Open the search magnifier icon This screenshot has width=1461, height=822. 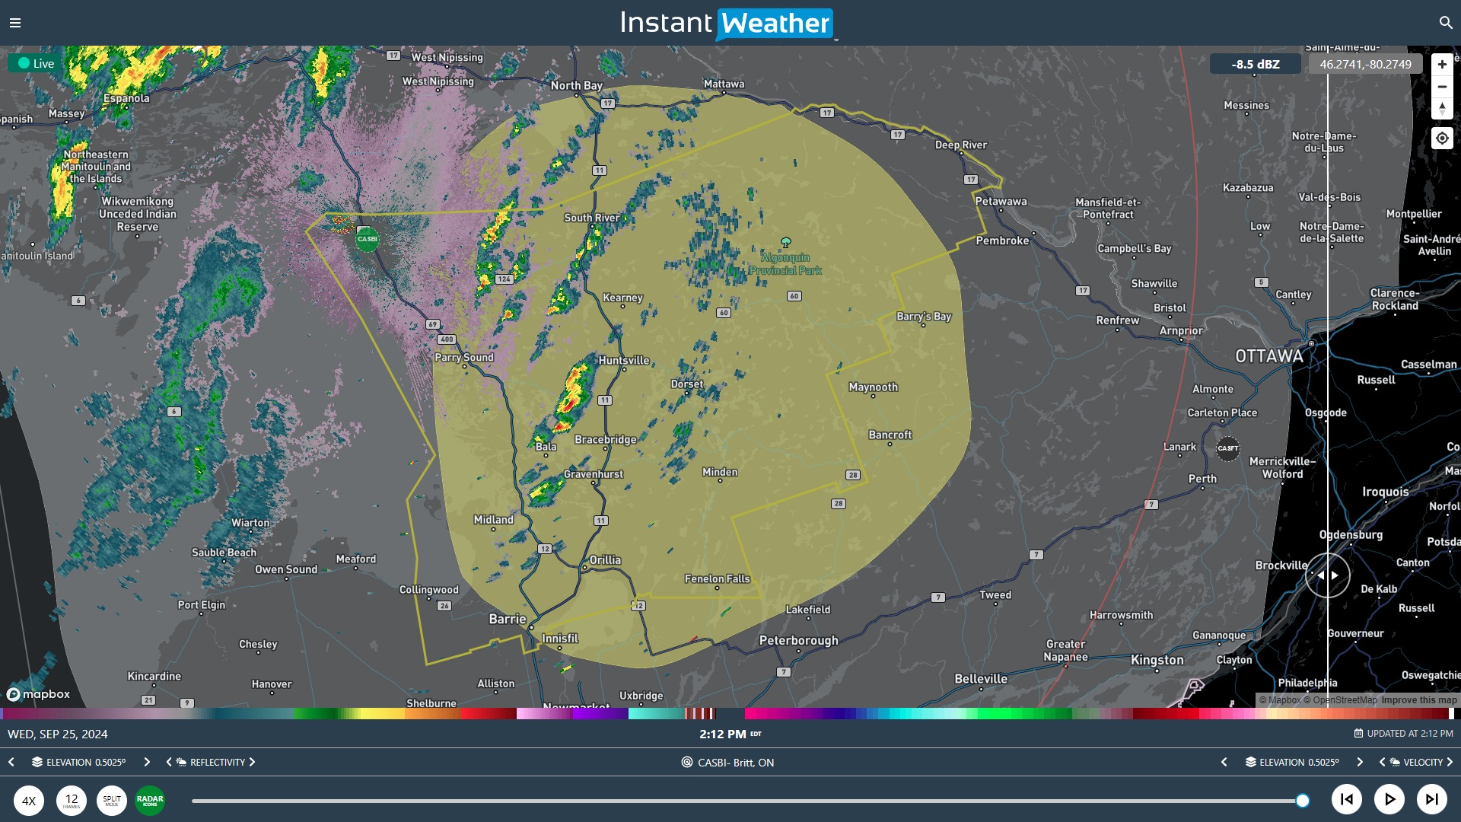[x=1446, y=23]
